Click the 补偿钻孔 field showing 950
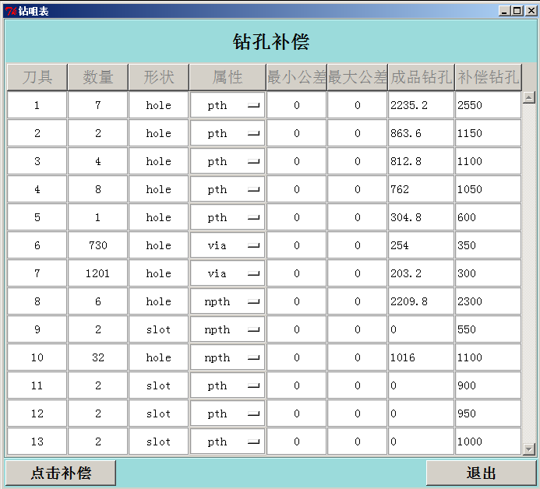 488,413
